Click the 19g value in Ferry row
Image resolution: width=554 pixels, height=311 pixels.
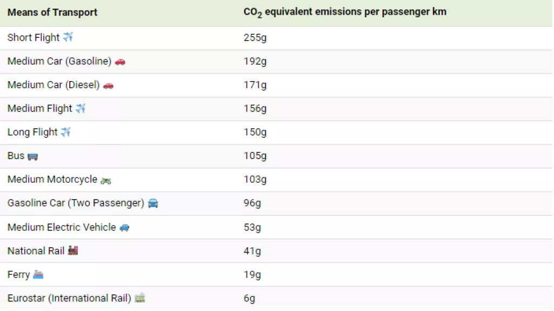252,275
